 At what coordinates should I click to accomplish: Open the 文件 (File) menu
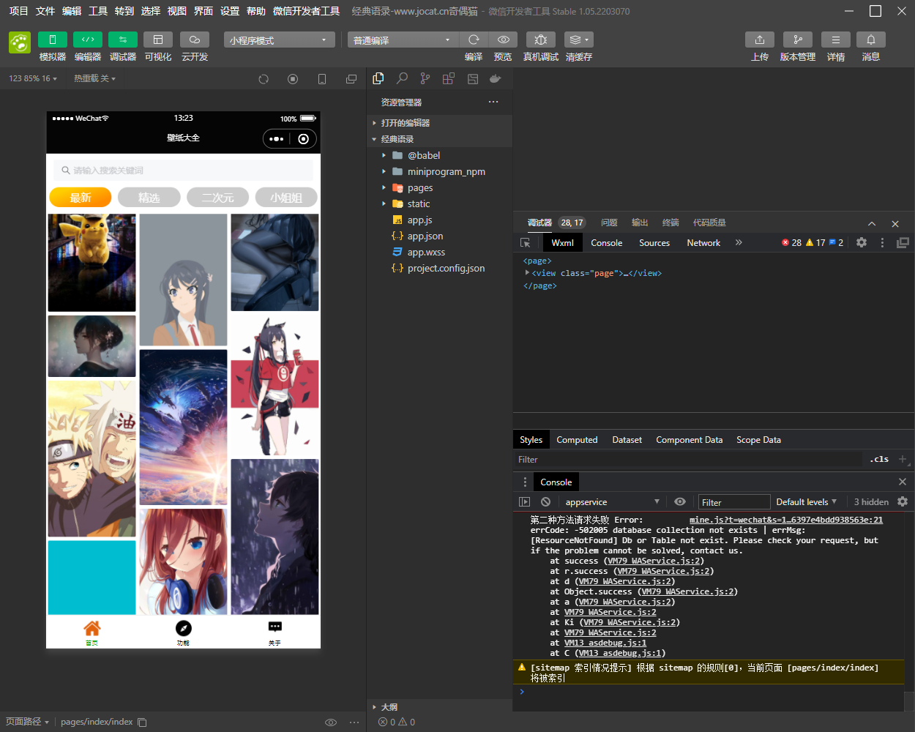click(x=45, y=11)
